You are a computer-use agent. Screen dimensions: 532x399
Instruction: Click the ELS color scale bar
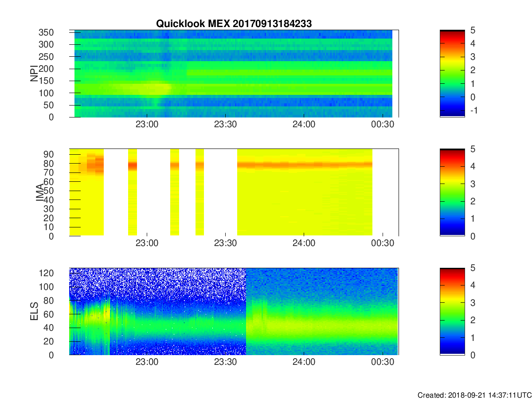click(x=452, y=311)
